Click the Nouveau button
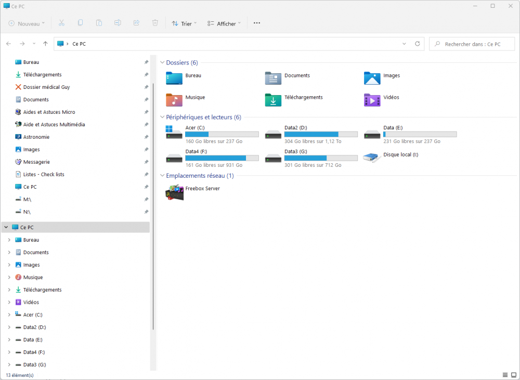Screen dimensions: 520x380 [27, 23]
